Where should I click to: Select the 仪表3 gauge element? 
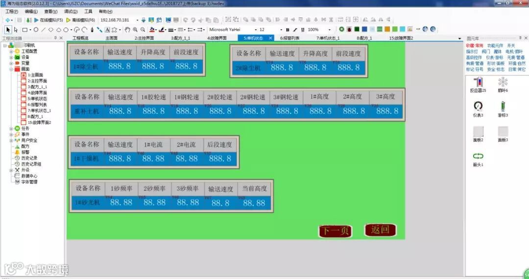point(478,109)
